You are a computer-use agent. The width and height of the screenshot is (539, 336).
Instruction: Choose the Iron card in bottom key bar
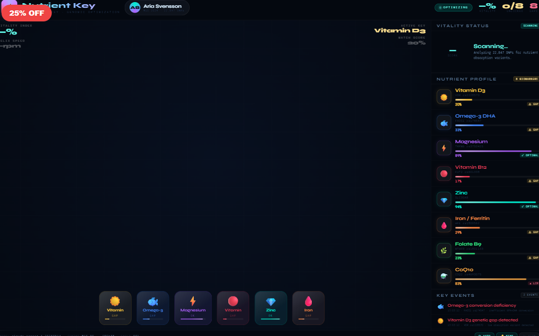click(x=308, y=308)
